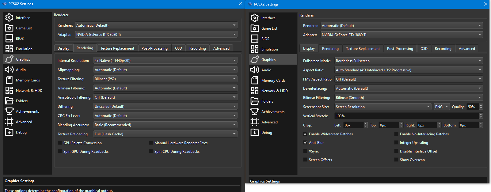
Task: Switch to Rendering tab in right window
Action: (330, 49)
